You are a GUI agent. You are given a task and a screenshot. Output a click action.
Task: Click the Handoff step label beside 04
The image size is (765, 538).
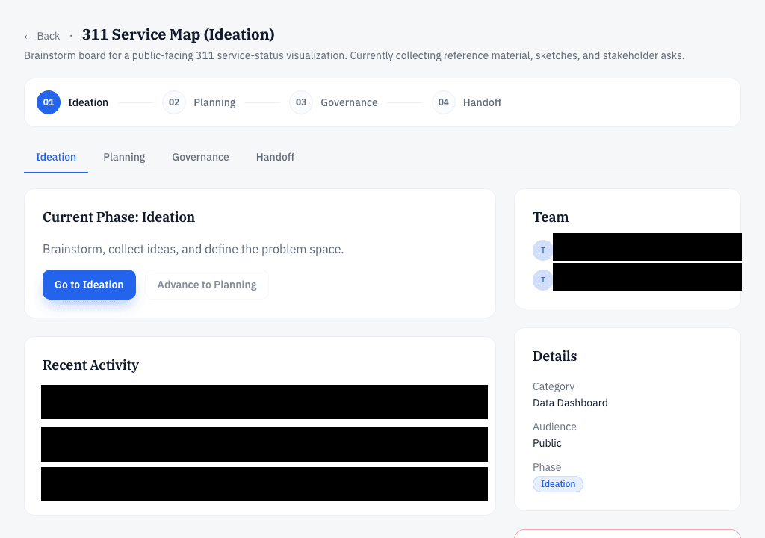click(482, 102)
